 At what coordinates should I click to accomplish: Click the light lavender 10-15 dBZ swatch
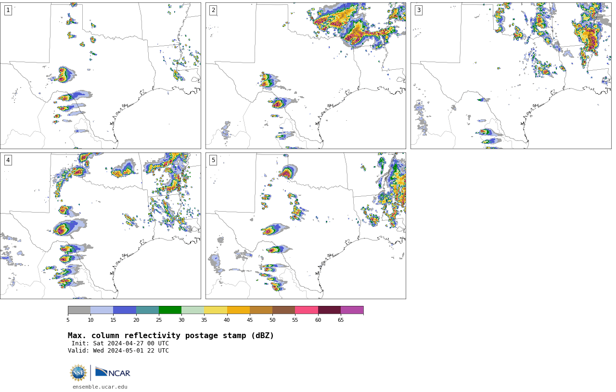[102, 310]
